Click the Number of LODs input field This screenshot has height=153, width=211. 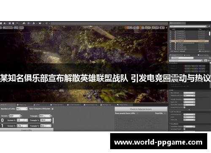tap(22, 109)
